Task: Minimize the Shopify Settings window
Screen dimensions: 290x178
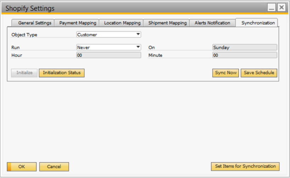Action: [x=272, y=7]
